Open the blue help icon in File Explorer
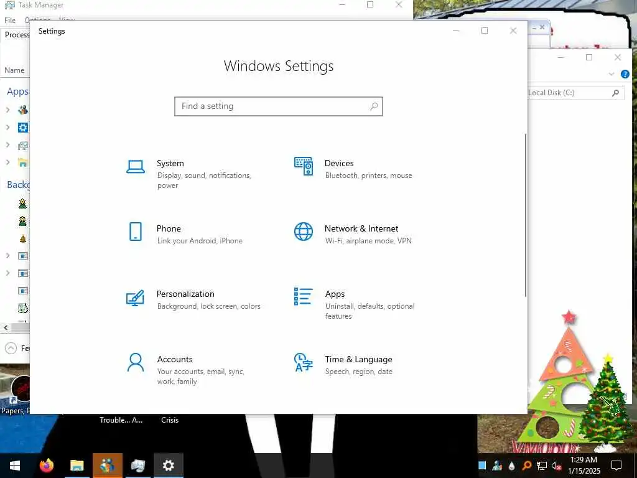Screen dimensions: 637x478 coord(625,74)
